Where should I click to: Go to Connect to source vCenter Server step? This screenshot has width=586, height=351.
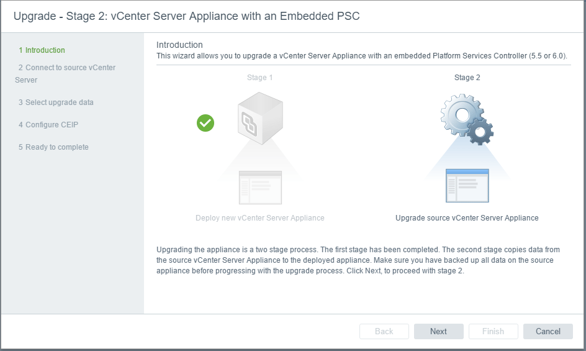[65, 73]
